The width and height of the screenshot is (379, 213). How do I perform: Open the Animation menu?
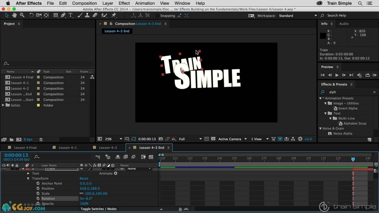(x=145, y=3)
